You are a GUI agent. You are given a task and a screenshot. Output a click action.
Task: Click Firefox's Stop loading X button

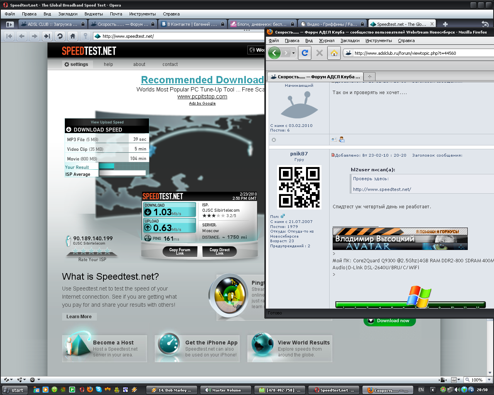tap(320, 53)
